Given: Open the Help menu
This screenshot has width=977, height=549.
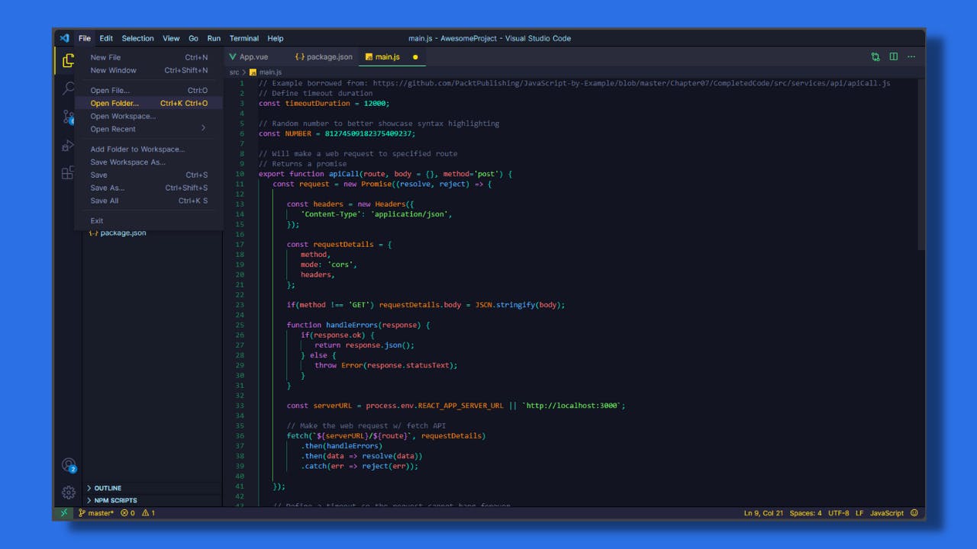Looking at the screenshot, I should (276, 38).
